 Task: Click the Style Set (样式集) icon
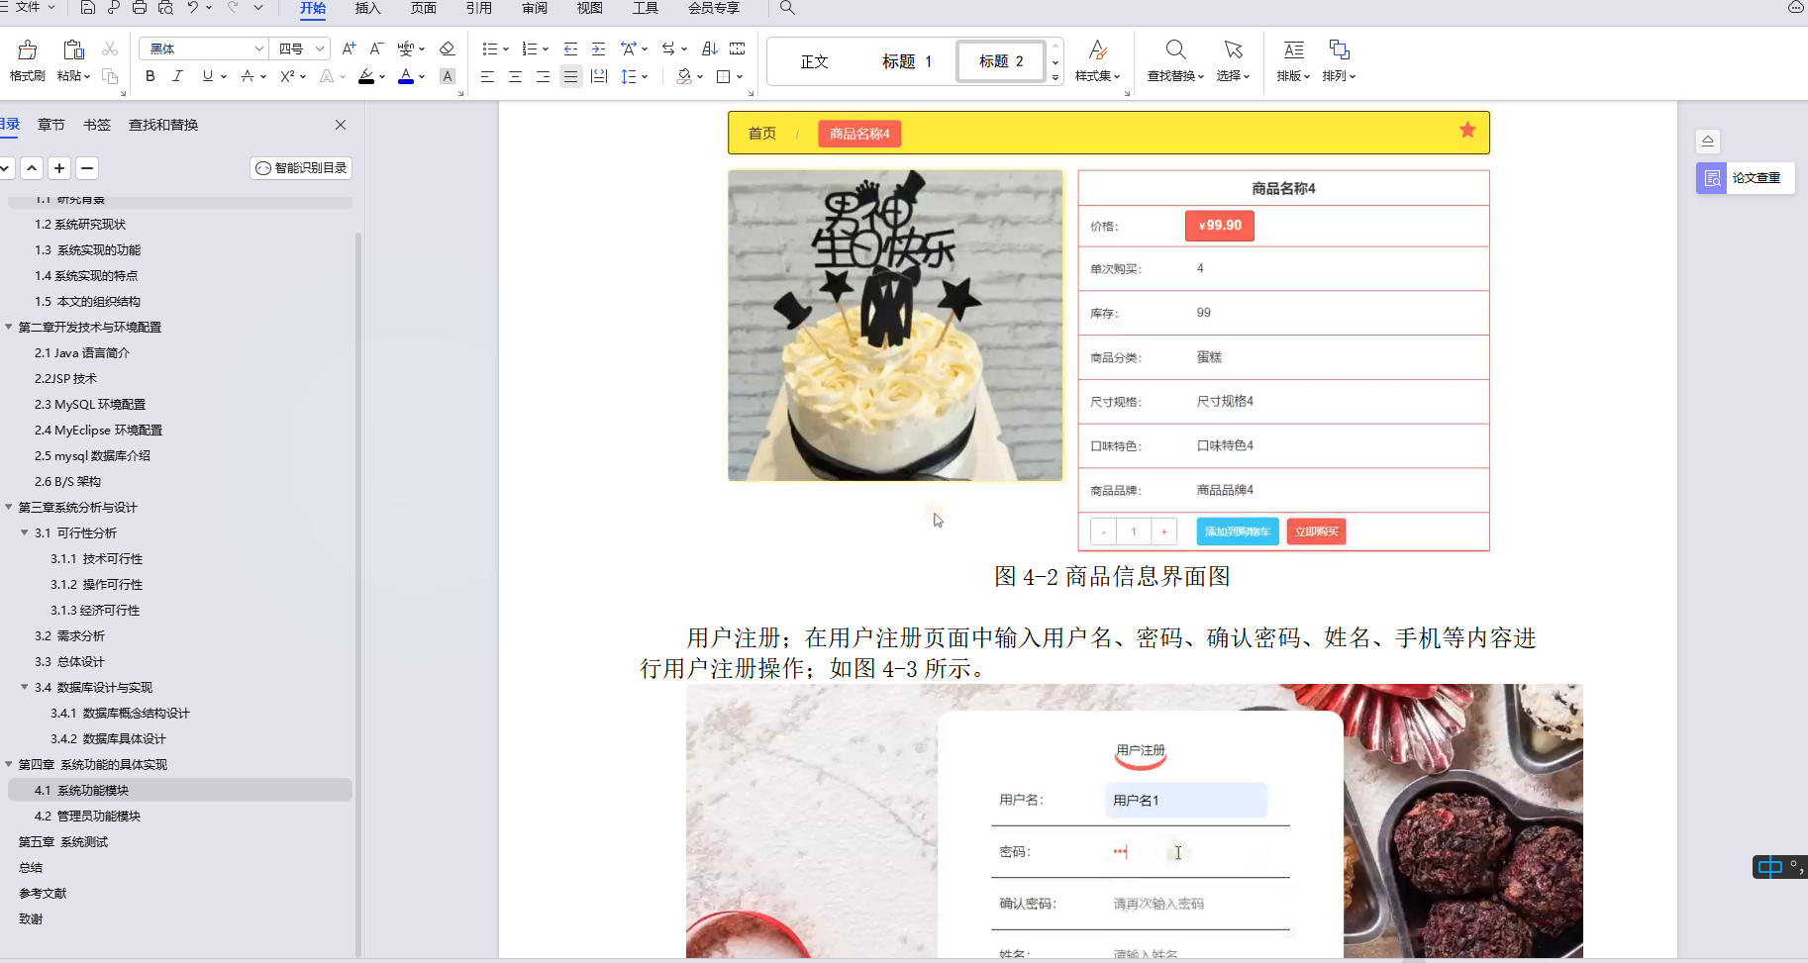[1097, 49]
